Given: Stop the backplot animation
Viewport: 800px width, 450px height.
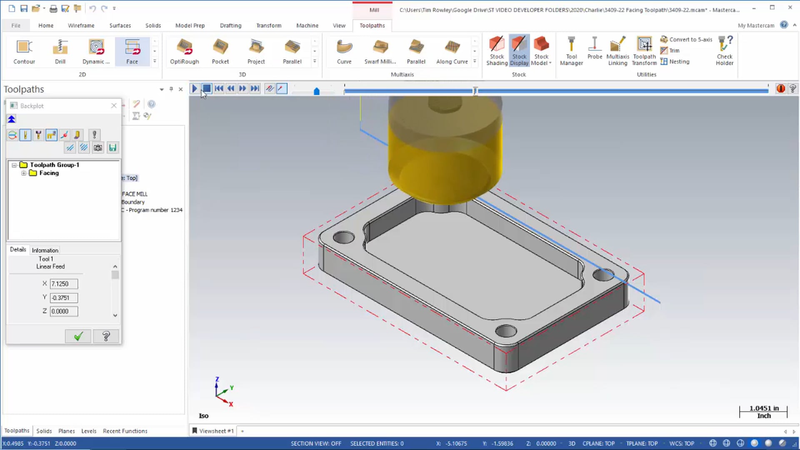Looking at the screenshot, I should point(206,88).
